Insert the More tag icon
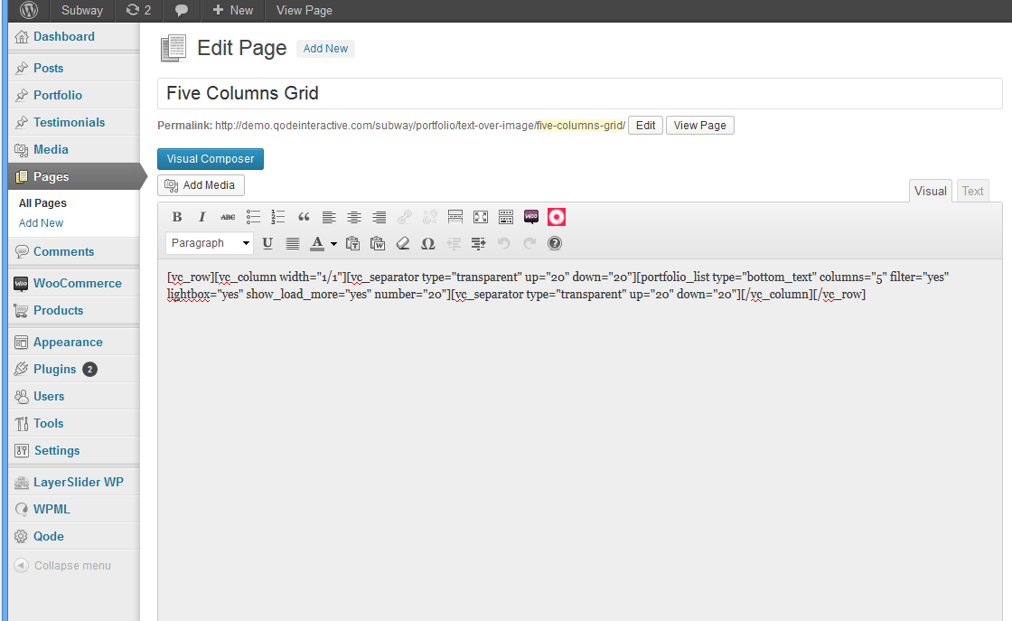 click(455, 217)
